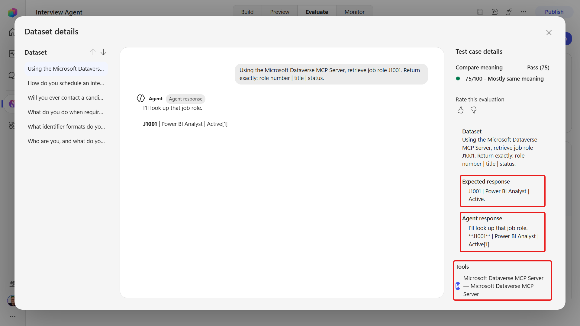Click '75/100 - Mostly same meaning' score text

[x=504, y=78]
